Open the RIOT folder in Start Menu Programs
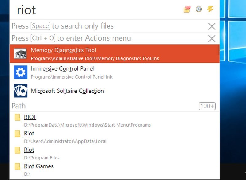 pyautogui.click(x=30, y=117)
